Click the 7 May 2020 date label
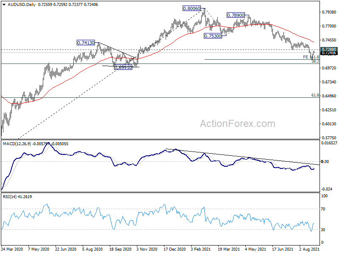 pyautogui.click(x=39, y=249)
